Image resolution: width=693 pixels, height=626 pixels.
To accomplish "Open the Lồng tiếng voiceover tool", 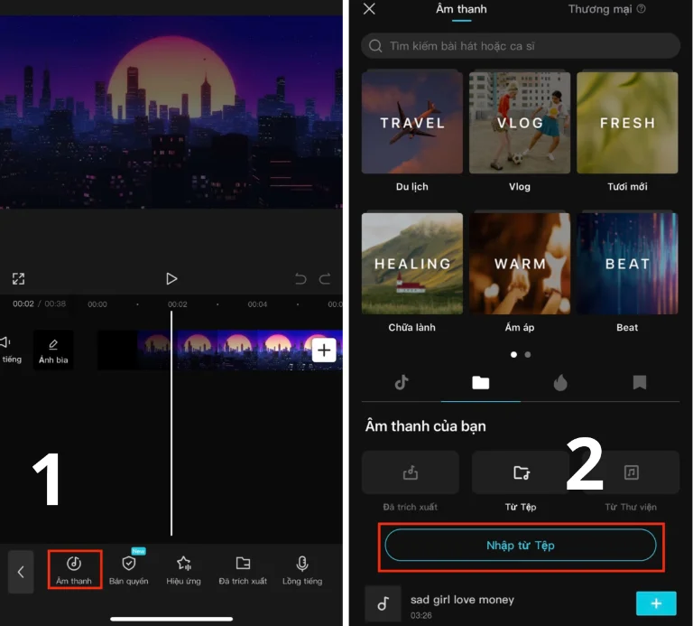I will click(302, 569).
